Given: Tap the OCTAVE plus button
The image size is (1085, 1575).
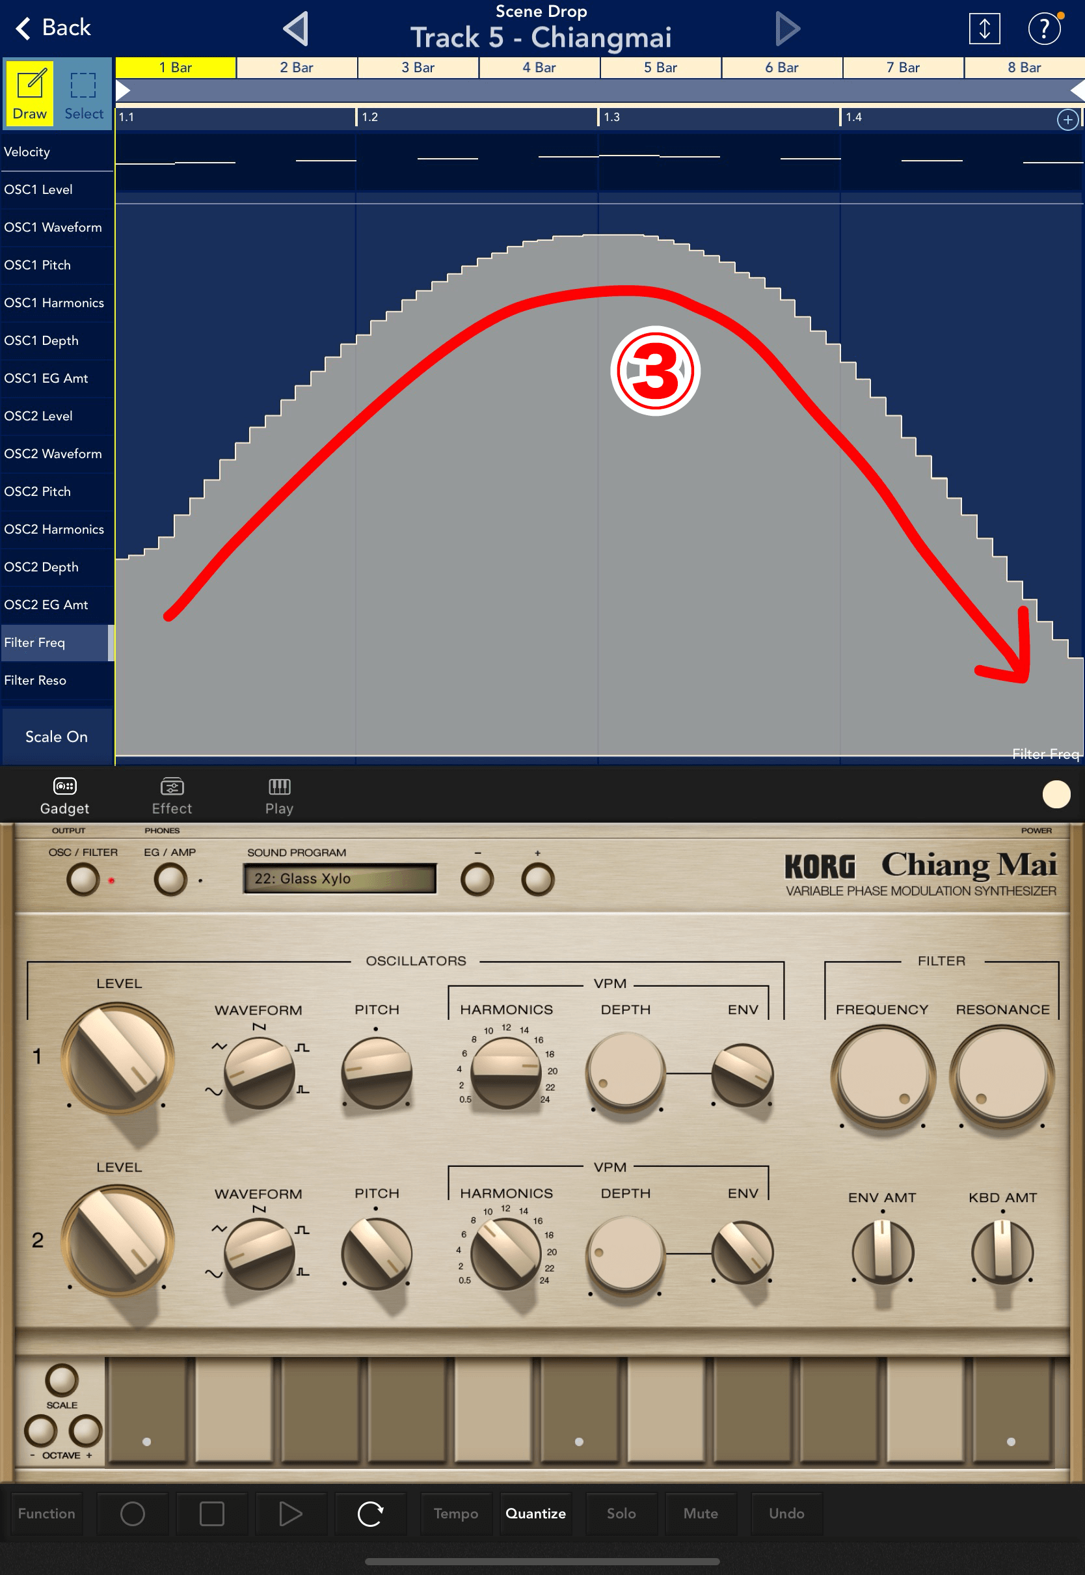Looking at the screenshot, I should pos(86,1431).
